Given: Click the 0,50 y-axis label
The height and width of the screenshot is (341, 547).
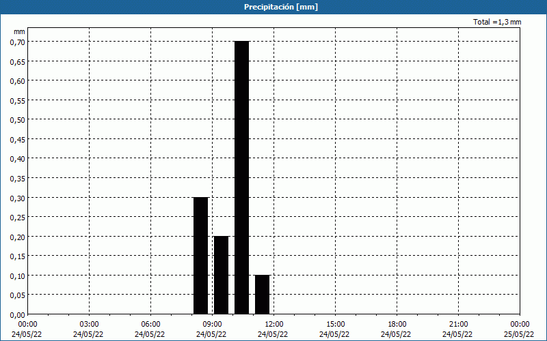Looking at the screenshot, I should [x=17, y=120].
